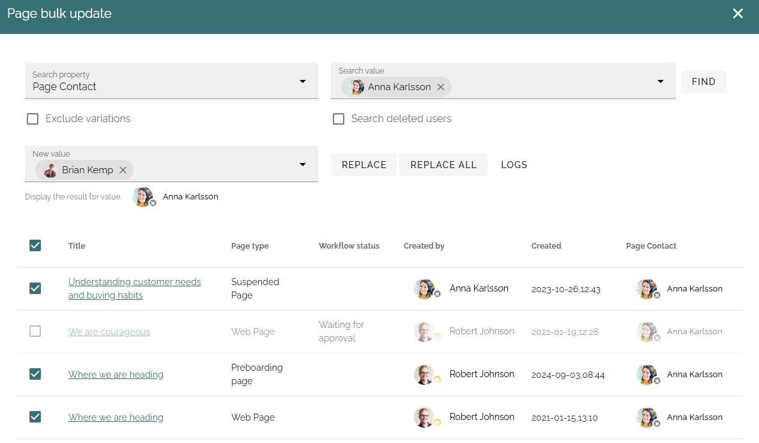Remove Anna Karlsson chip from Search value
759x443 pixels.
pyautogui.click(x=440, y=87)
